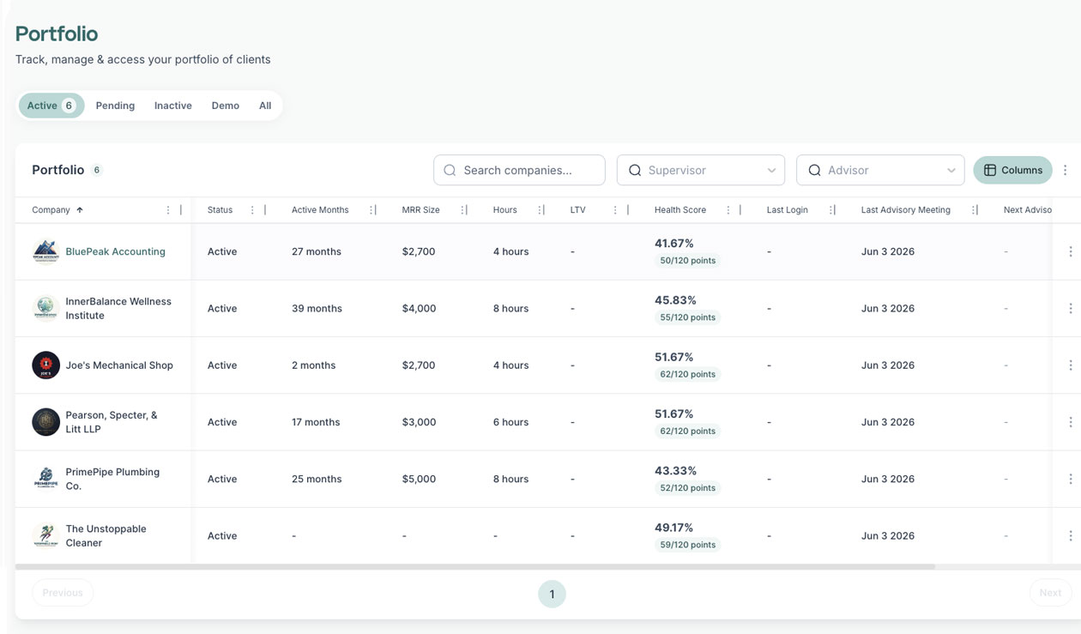Click the BluePeak Accounting logo icon

tap(45, 251)
